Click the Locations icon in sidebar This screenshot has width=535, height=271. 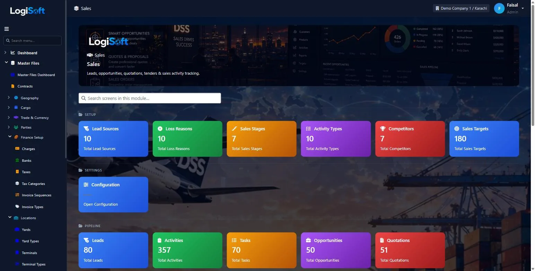click(16, 218)
